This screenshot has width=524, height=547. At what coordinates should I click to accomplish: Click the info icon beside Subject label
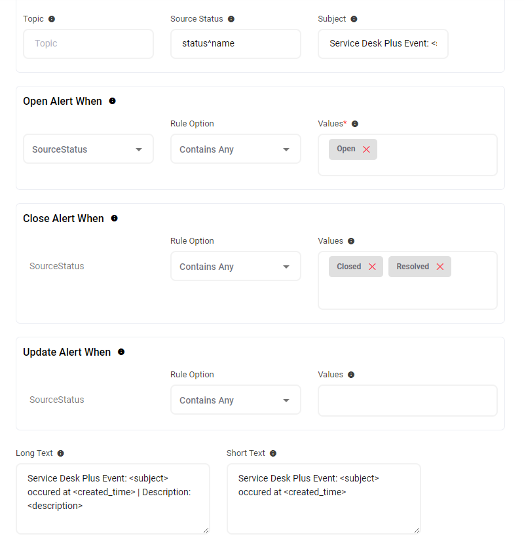[354, 19]
